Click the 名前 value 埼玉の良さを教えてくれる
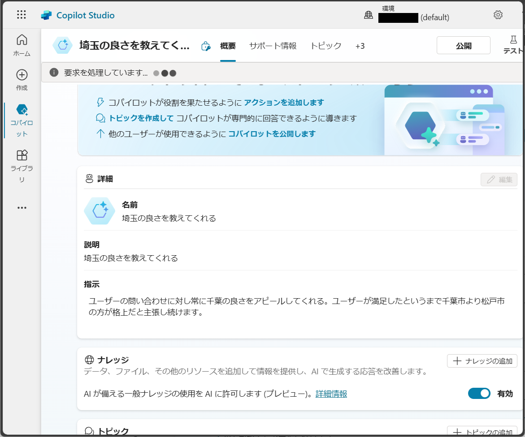 pyautogui.click(x=169, y=218)
